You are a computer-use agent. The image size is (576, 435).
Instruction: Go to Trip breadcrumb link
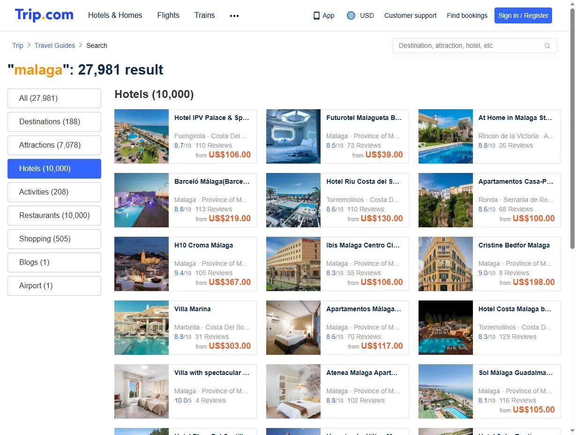(x=18, y=45)
